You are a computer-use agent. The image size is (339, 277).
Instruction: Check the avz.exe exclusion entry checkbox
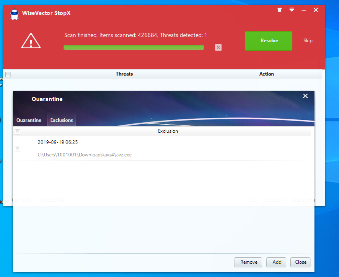[x=18, y=149]
